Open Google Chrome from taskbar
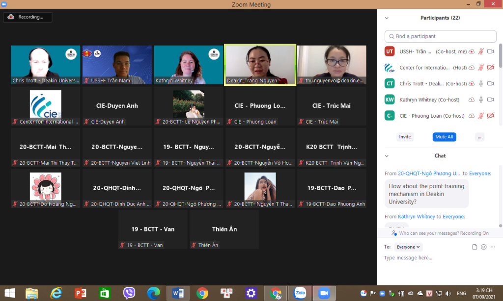This screenshot has height=301, width=503. pos(202,293)
